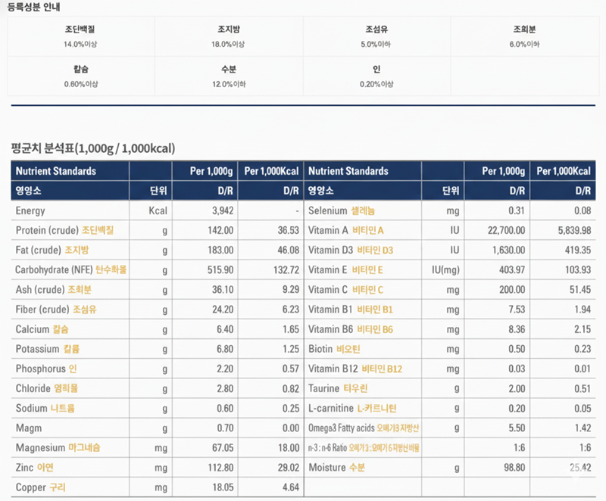Click the 조지방 18.0%이상 cell
Viewport: 606px width, 501px height.
coord(228,36)
